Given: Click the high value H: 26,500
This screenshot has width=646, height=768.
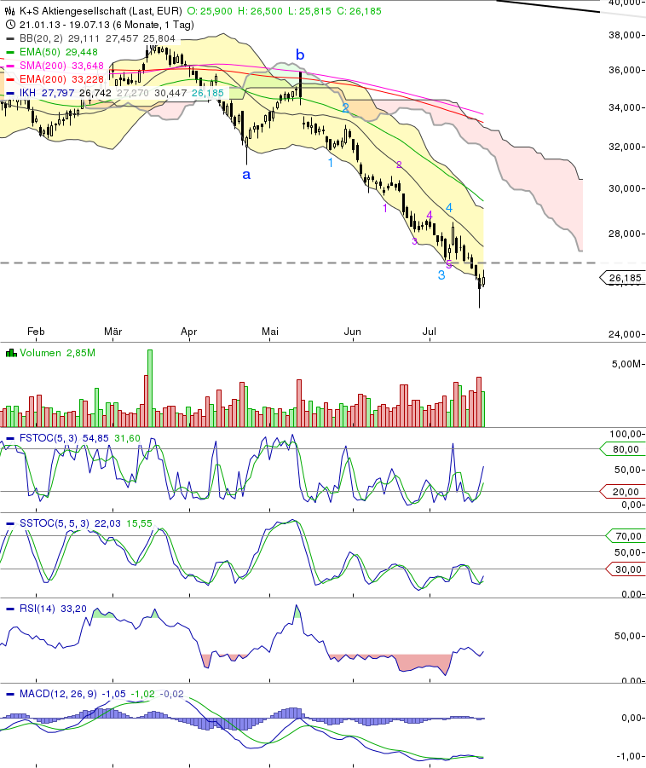Looking at the screenshot, I should click(x=260, y=11).
